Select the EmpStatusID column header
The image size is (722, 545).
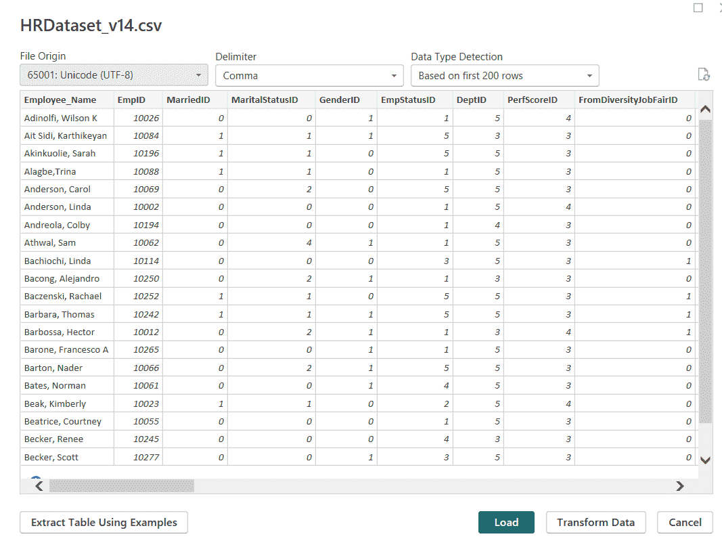tap(415, 100)
